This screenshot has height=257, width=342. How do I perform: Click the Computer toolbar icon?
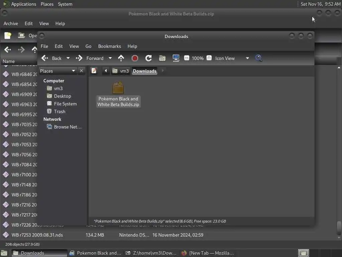[x=176, y=58]
